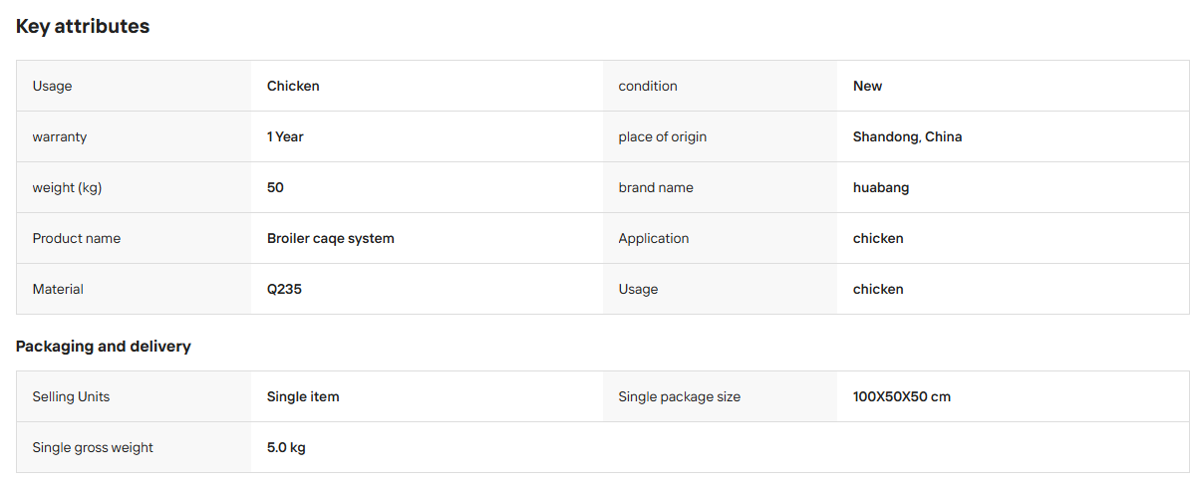
Task: Click the capitalized "Chicken" value beside condition
Action: 293,86
